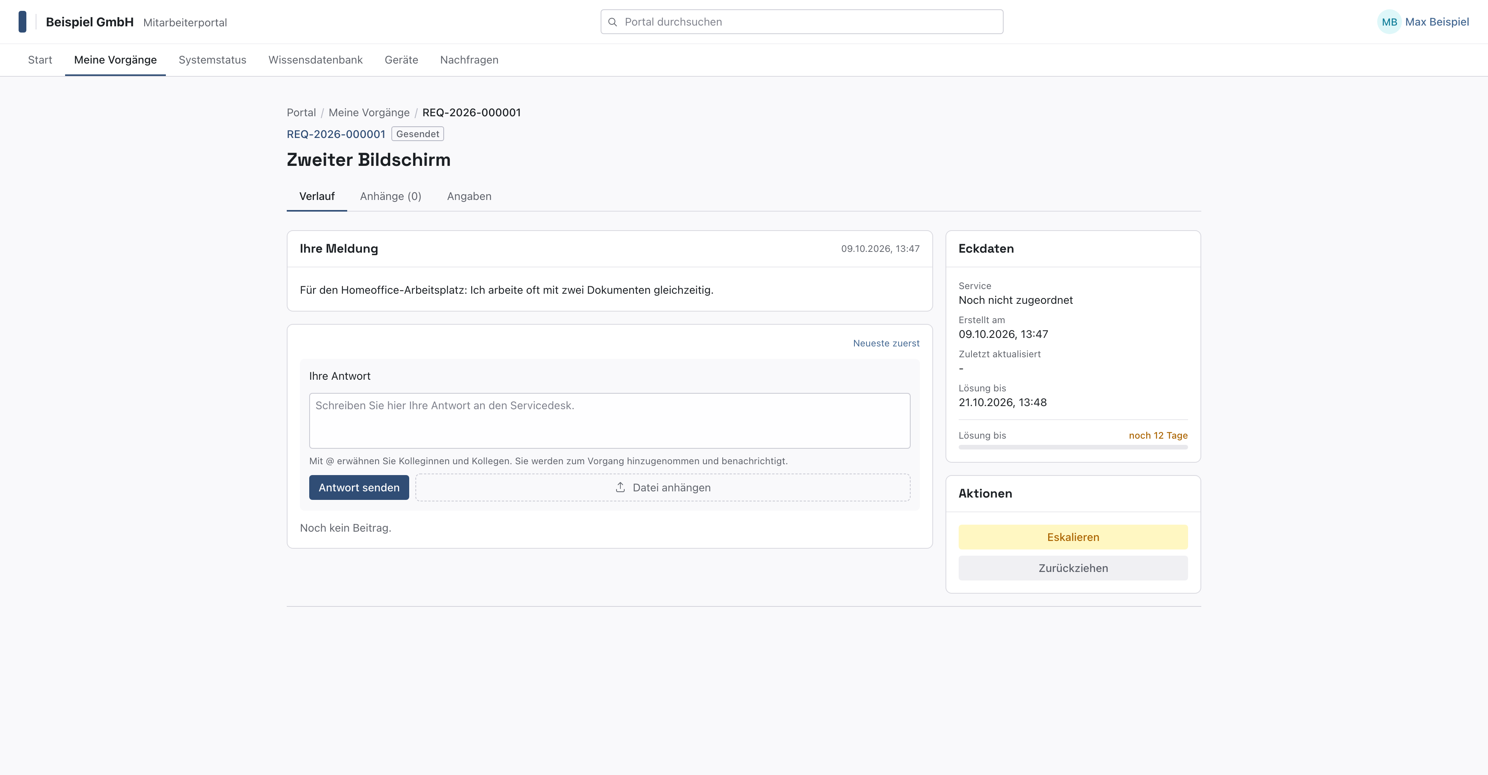The image size is (1488, 775).
Task: Click the Lösung bis progress bar
Action: click(x=1073, y=447)
